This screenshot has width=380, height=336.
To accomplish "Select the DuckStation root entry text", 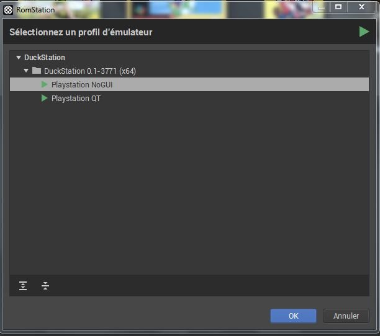I will [45, 58].
